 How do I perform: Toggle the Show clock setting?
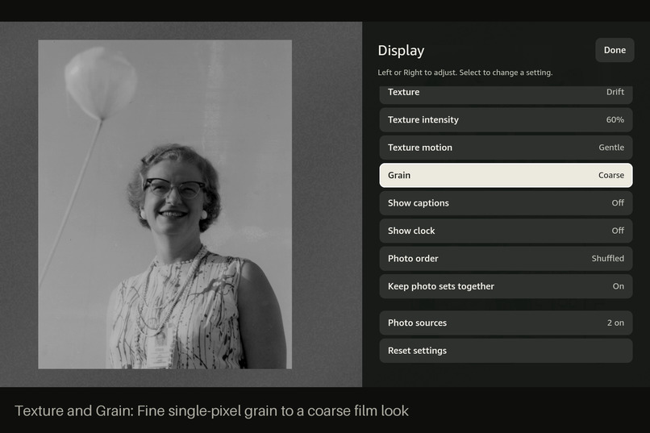click(506, 231)
